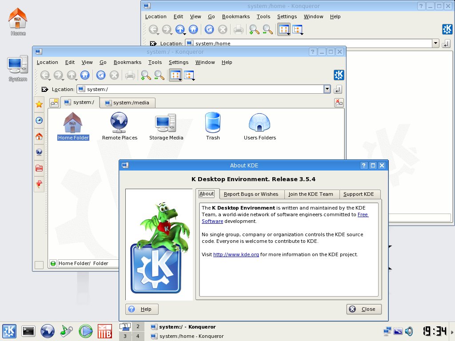Click Forward arrow in system:/ Konqueror toolbar
Image resolution: width=455 pixels, height=341 pixels.
pos(58,75)
